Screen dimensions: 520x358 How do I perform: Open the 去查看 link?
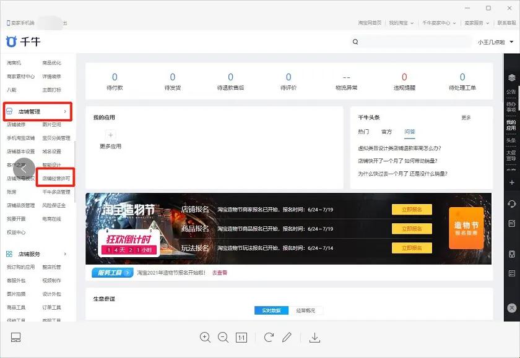(220, 272)
